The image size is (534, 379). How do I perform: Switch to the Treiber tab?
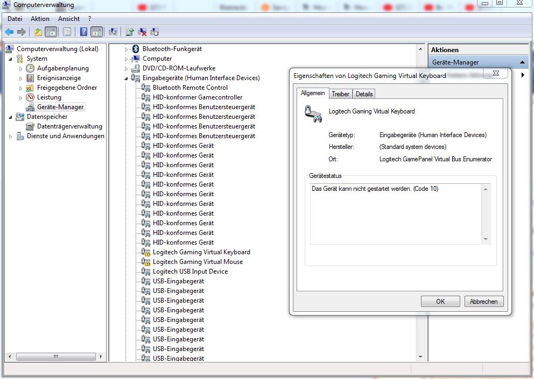[340, 94]
